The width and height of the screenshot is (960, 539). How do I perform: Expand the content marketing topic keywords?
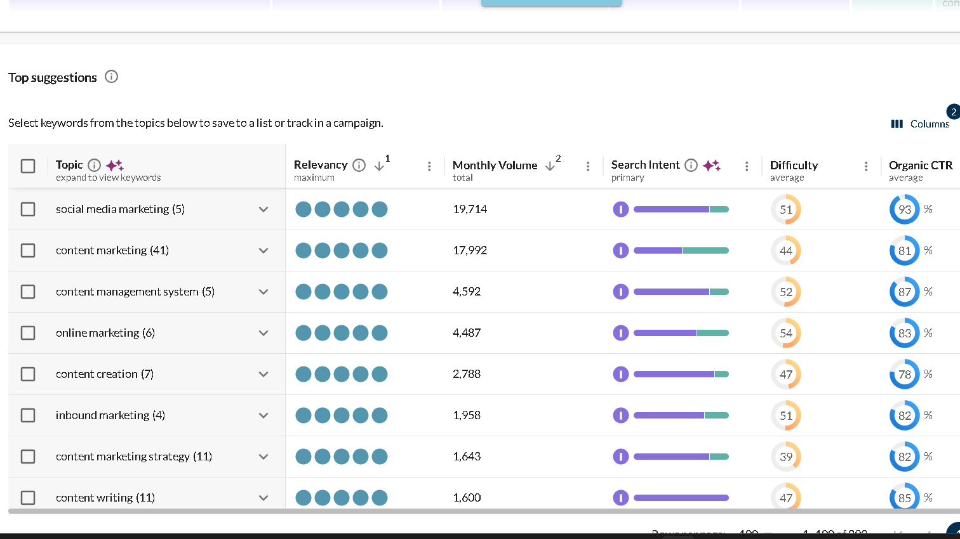tap(263, 250)
